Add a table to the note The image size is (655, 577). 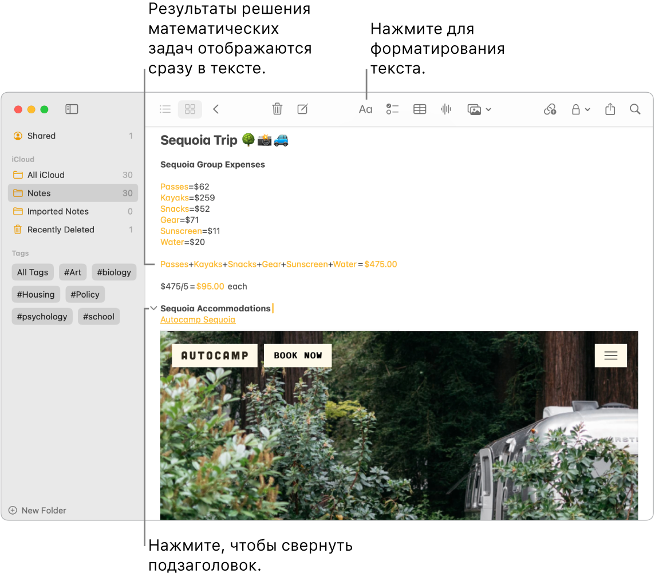[x=419, y=109]
